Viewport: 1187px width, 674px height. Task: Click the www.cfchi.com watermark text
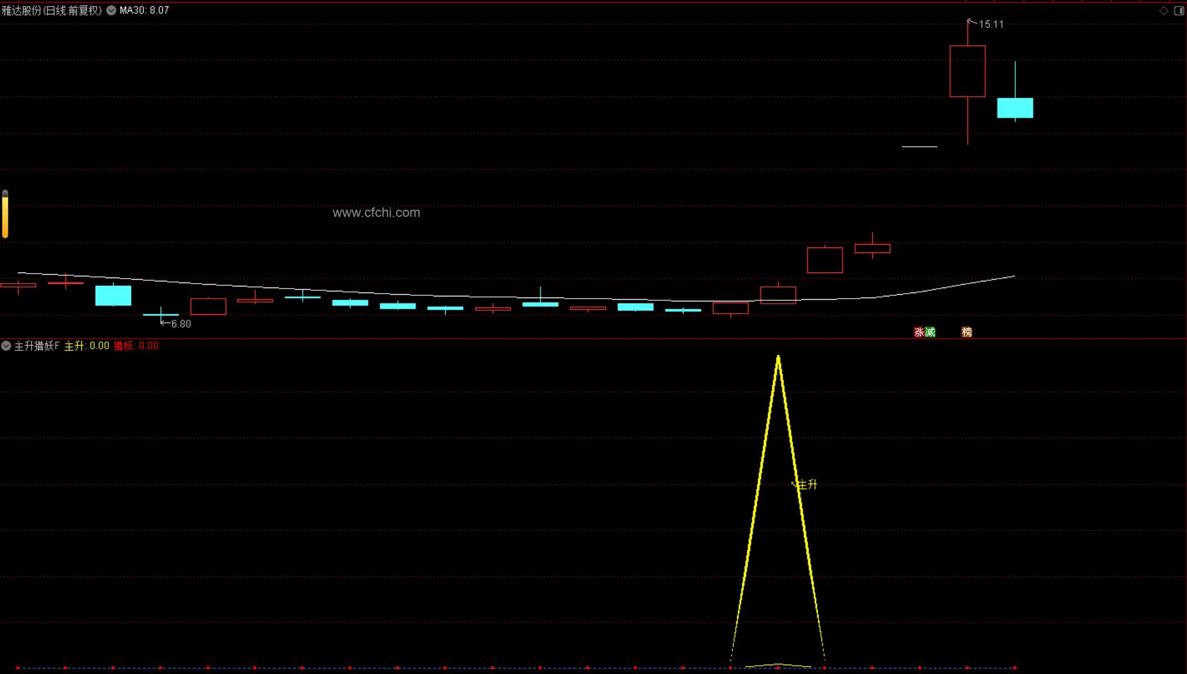click(376, 212)
